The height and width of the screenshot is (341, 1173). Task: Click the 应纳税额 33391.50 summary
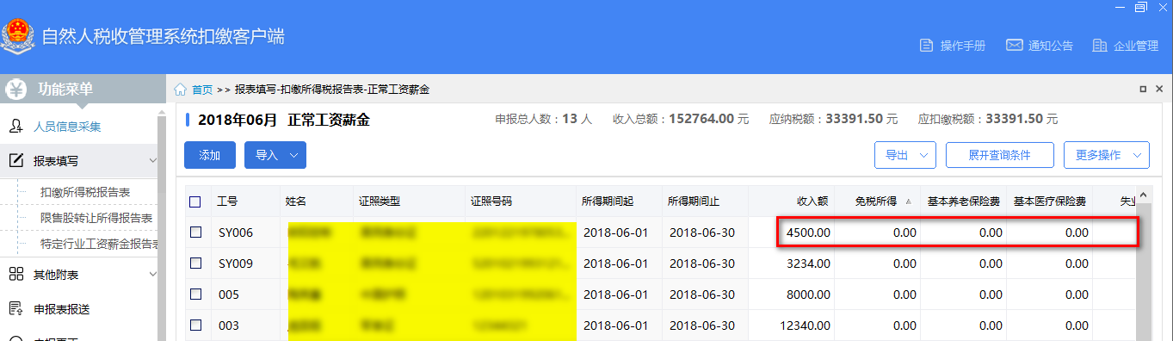click(x=833, y=119)
